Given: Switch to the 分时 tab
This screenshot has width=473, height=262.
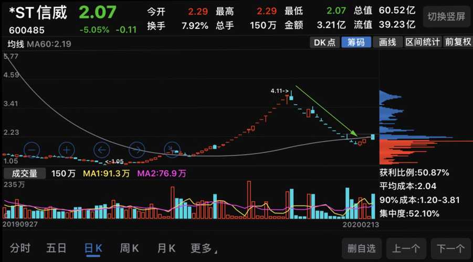Looking at the screenshot, I should click(20, 248).
